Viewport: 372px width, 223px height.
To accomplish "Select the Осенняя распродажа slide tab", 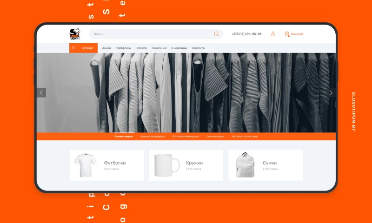I will (153, 137).
